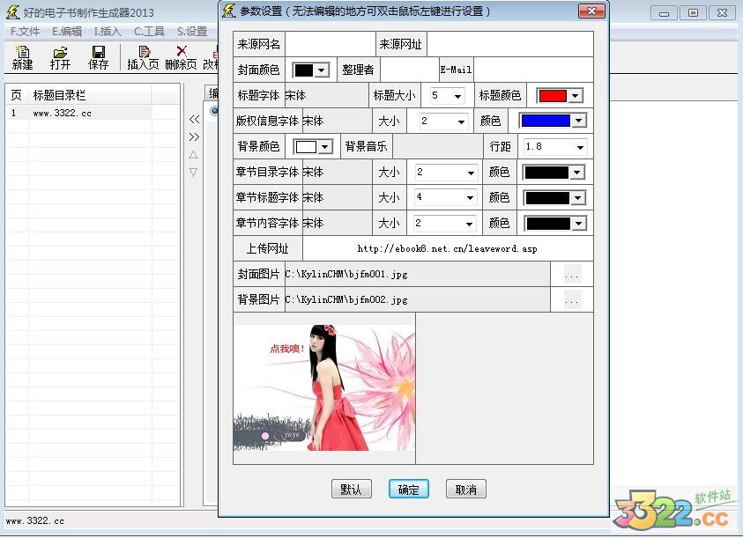Click the 打开 (Open) folder icon
The height and width of the screenshot is (538, 743).
pos(60,57)
